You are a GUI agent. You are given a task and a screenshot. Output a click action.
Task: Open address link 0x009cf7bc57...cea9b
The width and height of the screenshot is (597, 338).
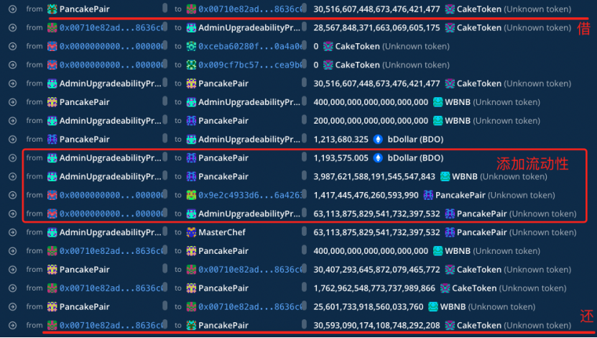(x=250, y=65)
